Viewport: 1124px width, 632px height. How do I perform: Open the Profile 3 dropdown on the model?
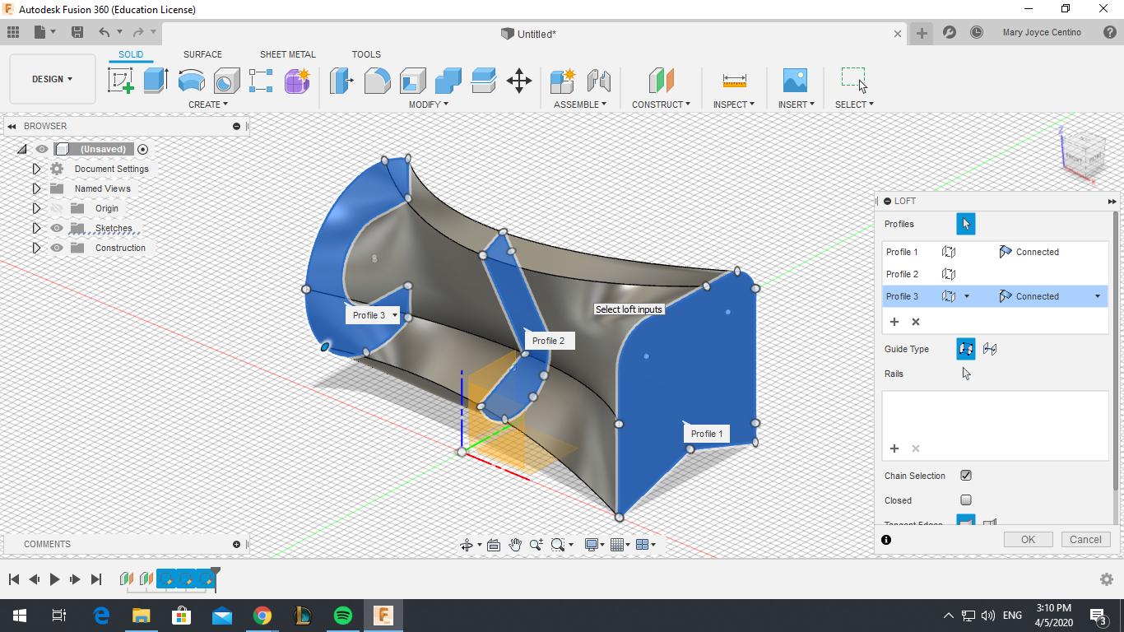pos(393,314)
